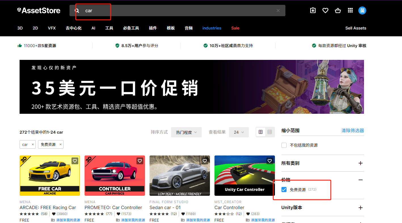Viewport: 402px width, 223px height.
Task: Click '每款资源都经过 Unity 审核' text
Action: click(x=342, y=46)
